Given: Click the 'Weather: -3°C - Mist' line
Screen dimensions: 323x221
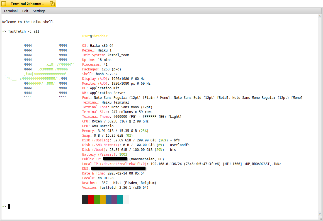Looking at the screenshot, I should (119, 183).
